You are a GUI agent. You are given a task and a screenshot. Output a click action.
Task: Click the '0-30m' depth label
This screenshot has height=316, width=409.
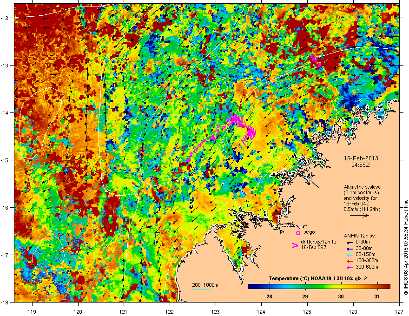pos(363,242)
